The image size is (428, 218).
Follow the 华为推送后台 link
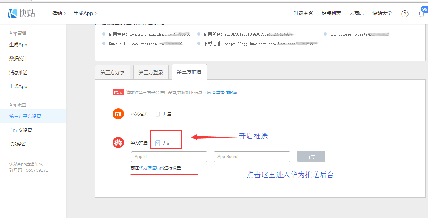pyautogui.click(x=152, y=168)
